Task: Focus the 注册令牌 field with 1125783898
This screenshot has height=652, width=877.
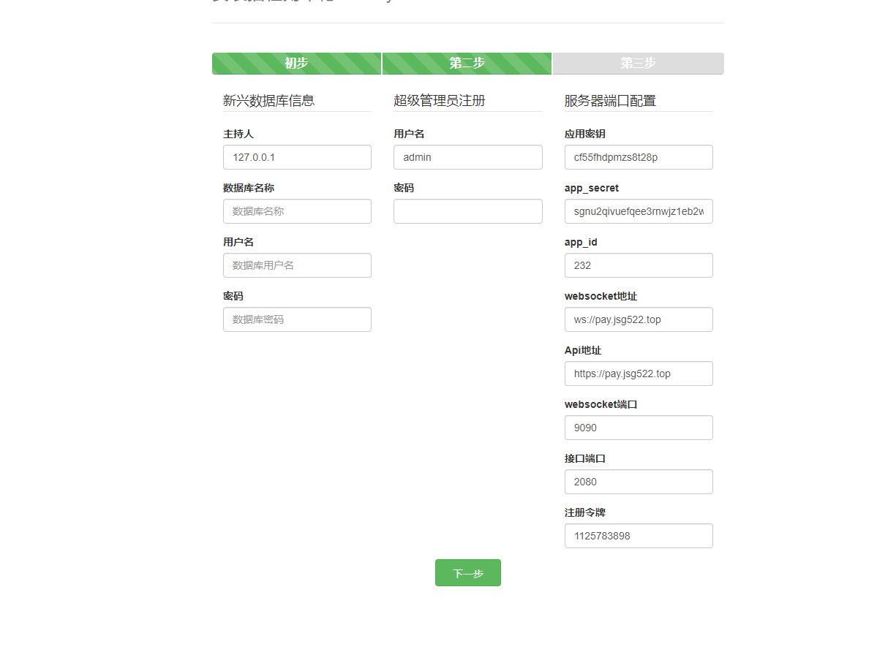Action: tap(638, 535)
